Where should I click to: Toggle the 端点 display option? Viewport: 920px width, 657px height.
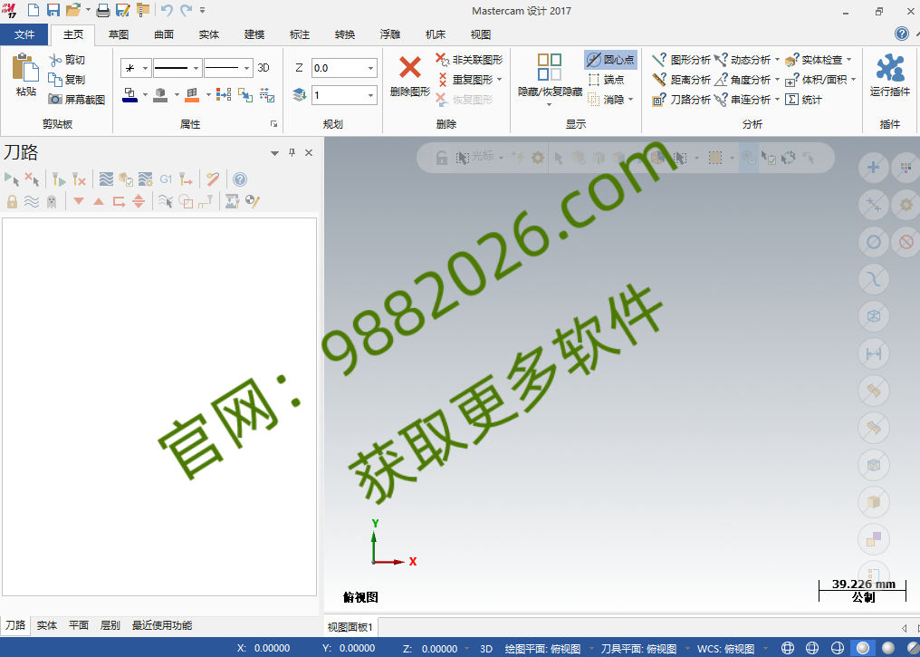(x=607, y=80)
